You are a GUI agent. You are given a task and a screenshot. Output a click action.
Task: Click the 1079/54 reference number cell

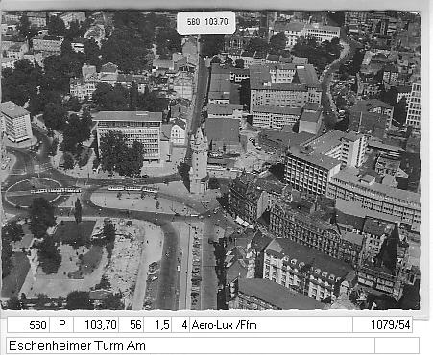click(382, 325)
